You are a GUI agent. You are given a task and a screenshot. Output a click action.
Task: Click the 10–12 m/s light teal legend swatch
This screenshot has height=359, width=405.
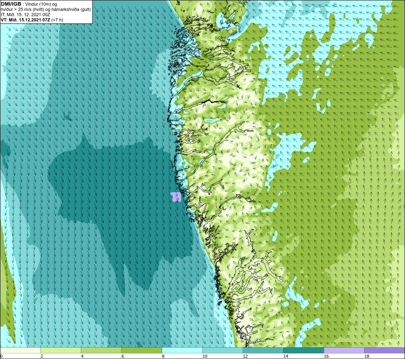[x=223, y=351]
